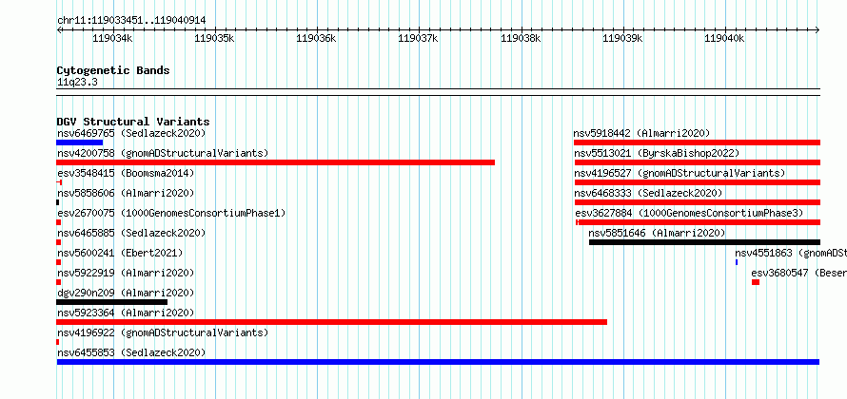Screen dimensions: 847x399
Task: Click the small red block under esv2670075
Action: [59, 222]
